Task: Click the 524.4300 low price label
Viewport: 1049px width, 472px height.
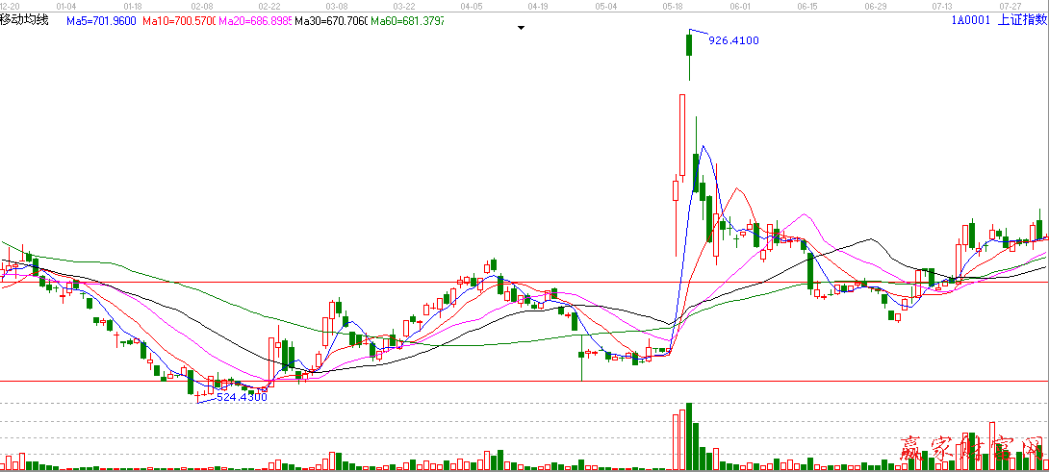Action: click(x=241, y=397)
